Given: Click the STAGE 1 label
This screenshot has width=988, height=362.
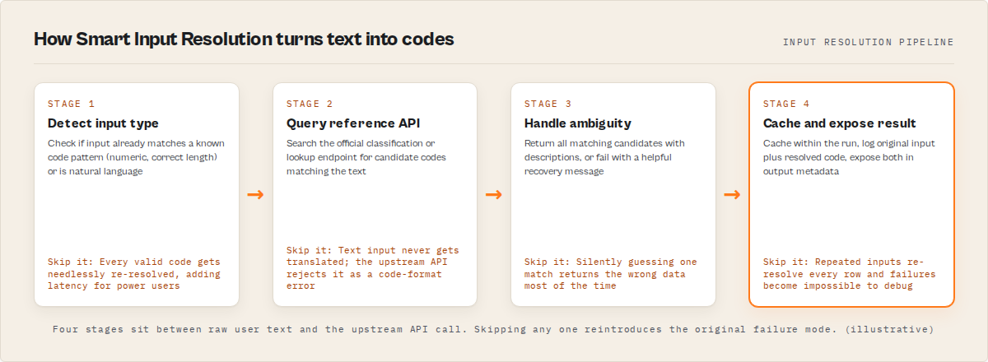Looking at the screenshot, I should [71, 104].
